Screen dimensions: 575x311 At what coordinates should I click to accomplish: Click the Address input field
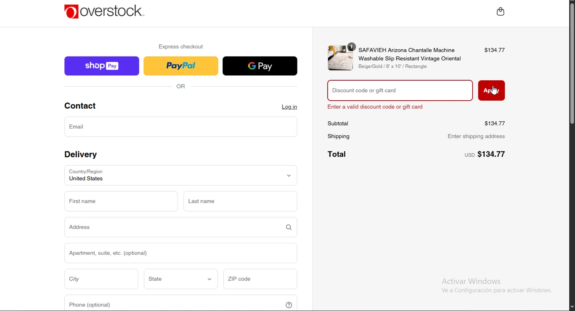coord(181,228)
